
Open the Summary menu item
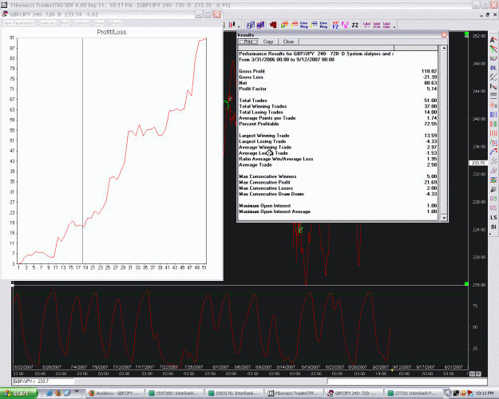click(x=47, y=23)
